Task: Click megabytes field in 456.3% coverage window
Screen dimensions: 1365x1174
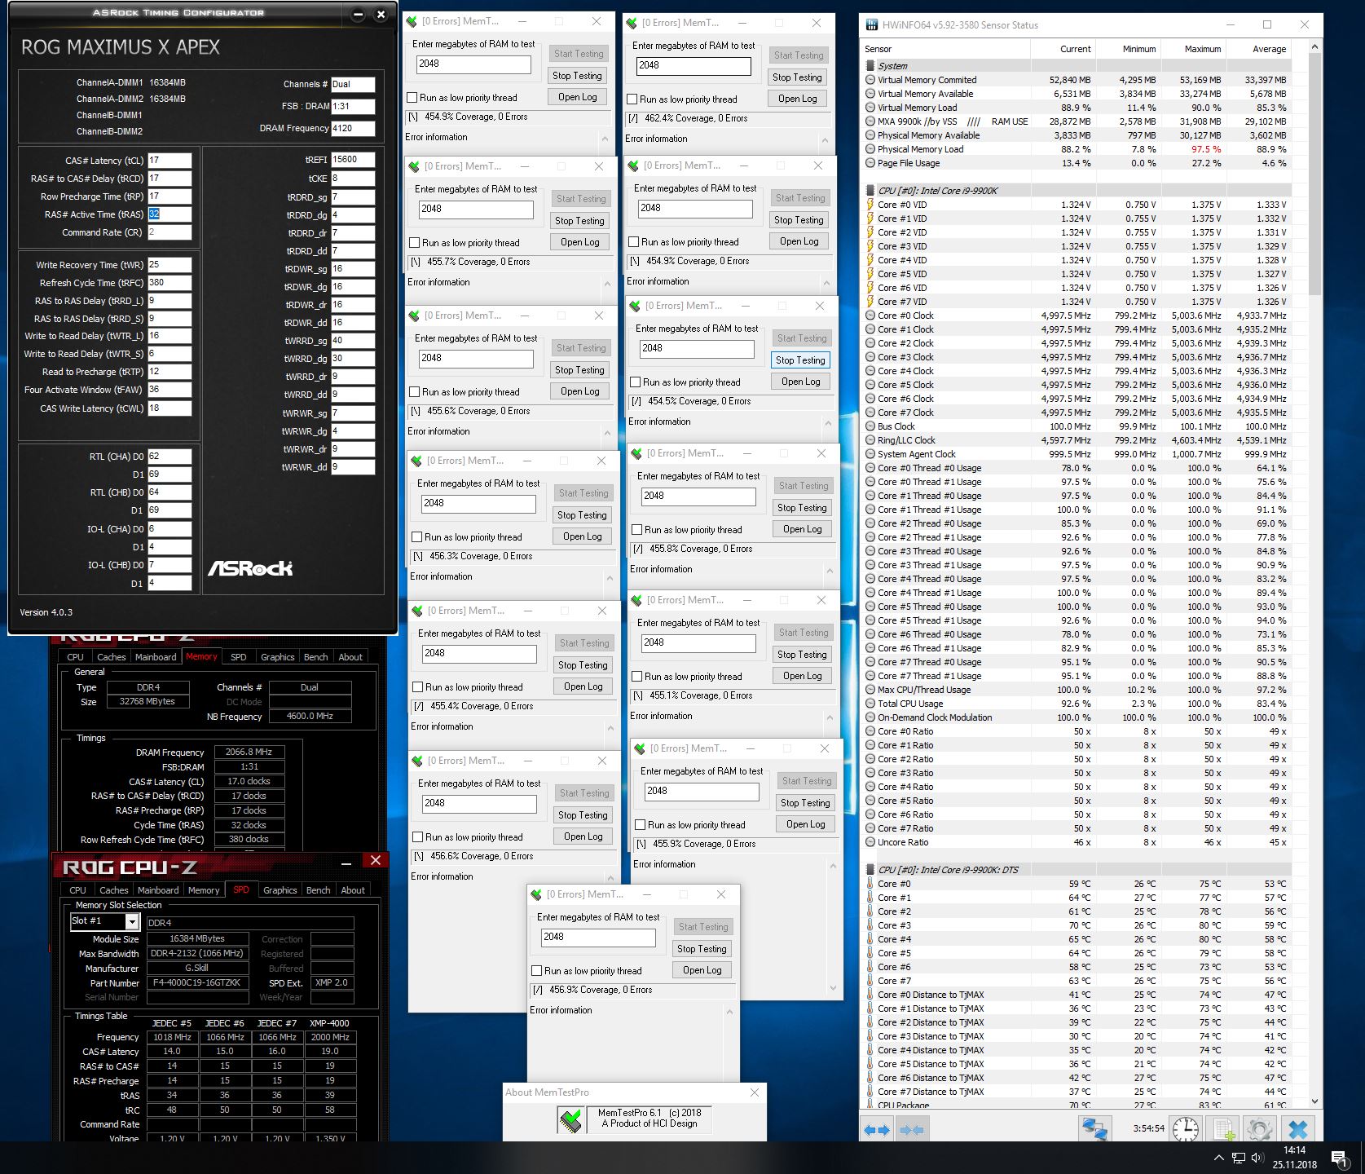Action: (479, 504)
